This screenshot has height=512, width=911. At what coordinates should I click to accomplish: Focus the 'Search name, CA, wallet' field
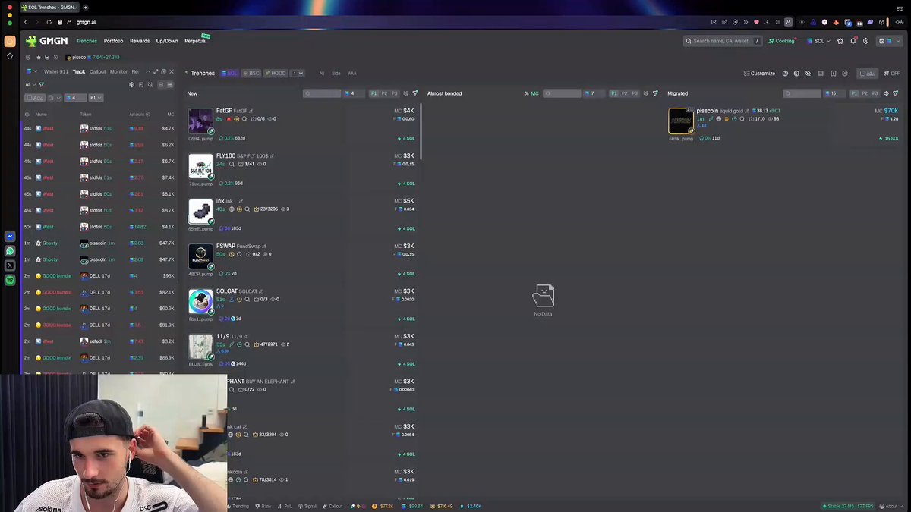click(x=722, y=41)
